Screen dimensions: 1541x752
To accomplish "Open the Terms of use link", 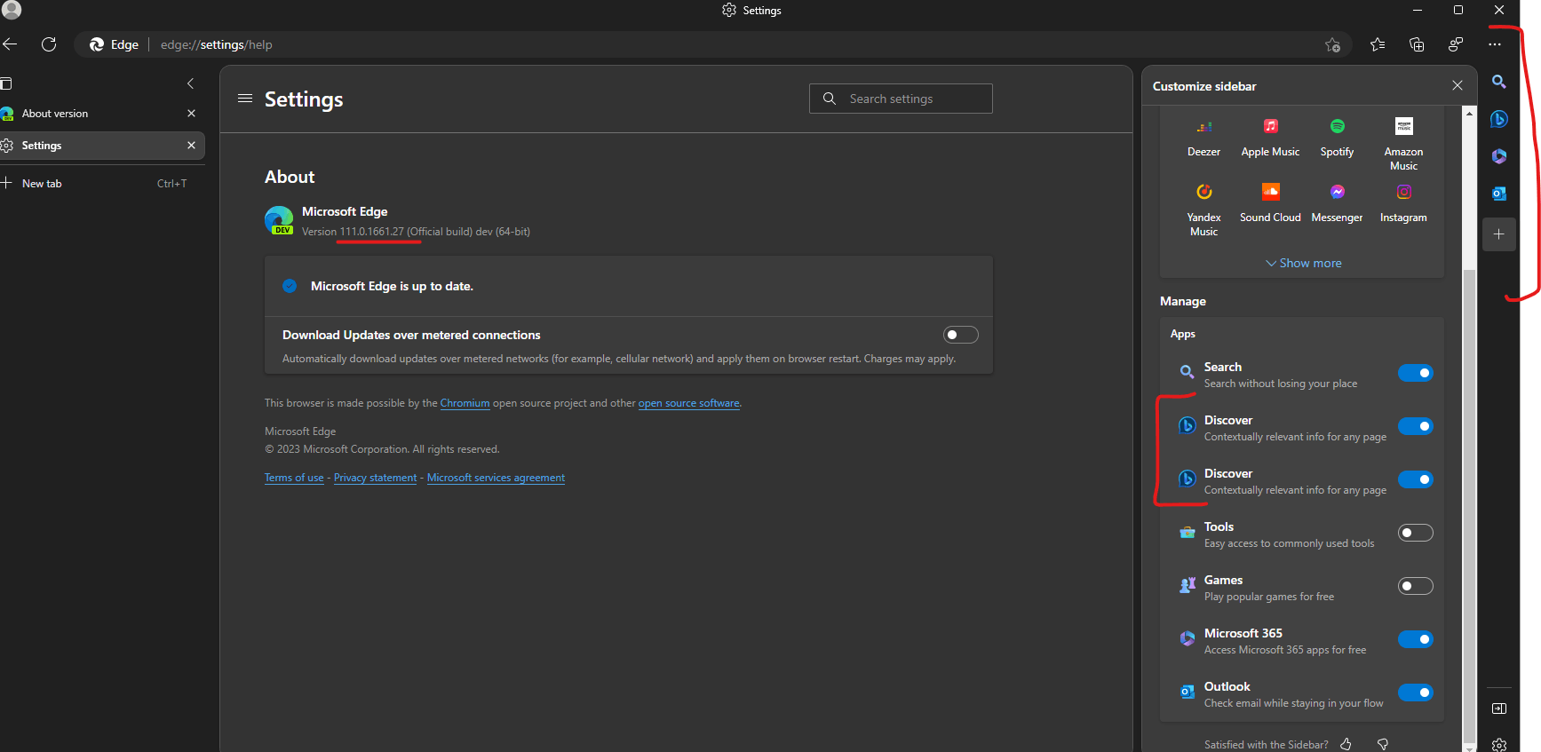I will (x=294, y=478).
